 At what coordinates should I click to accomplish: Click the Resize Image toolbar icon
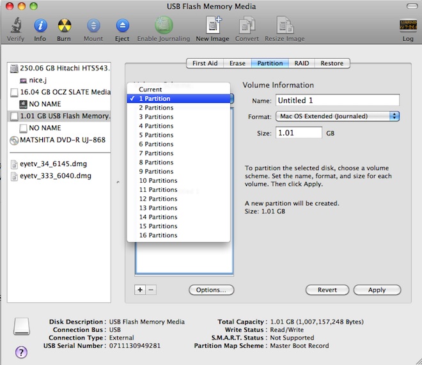(286, 26)
